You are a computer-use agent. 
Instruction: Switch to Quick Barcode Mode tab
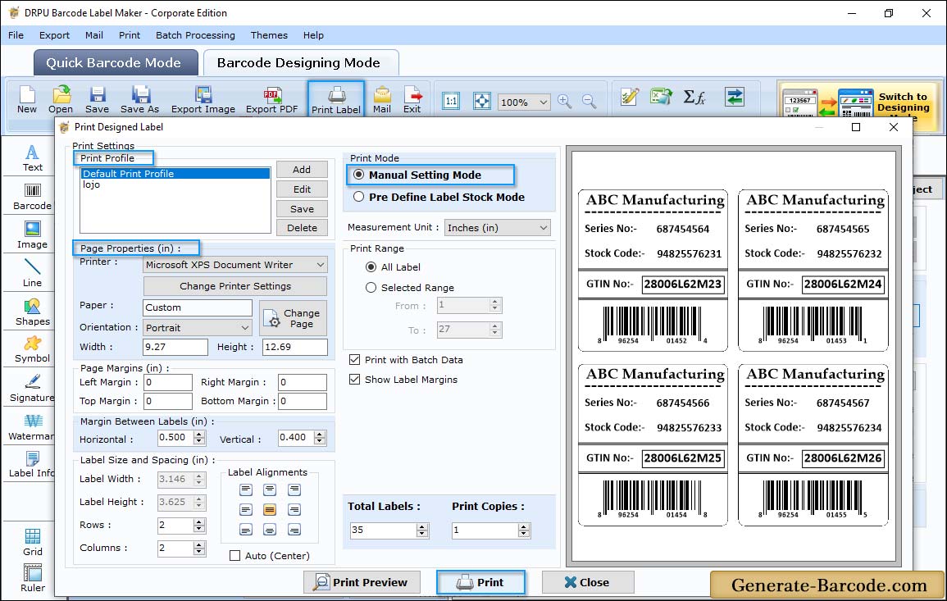tap(115, 63)
